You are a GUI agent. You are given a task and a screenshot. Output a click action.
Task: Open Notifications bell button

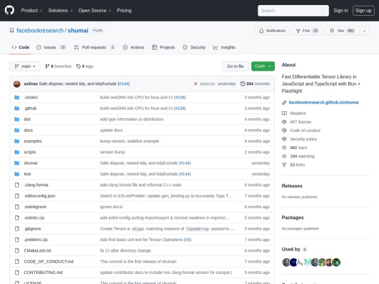(x=272, y=30)
